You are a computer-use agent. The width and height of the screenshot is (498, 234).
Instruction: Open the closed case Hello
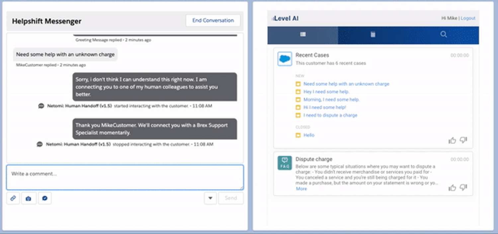point(309,135)
